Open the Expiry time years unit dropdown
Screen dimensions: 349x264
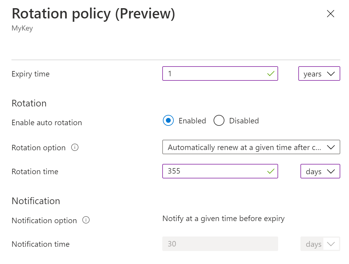[x=319, y=74]
